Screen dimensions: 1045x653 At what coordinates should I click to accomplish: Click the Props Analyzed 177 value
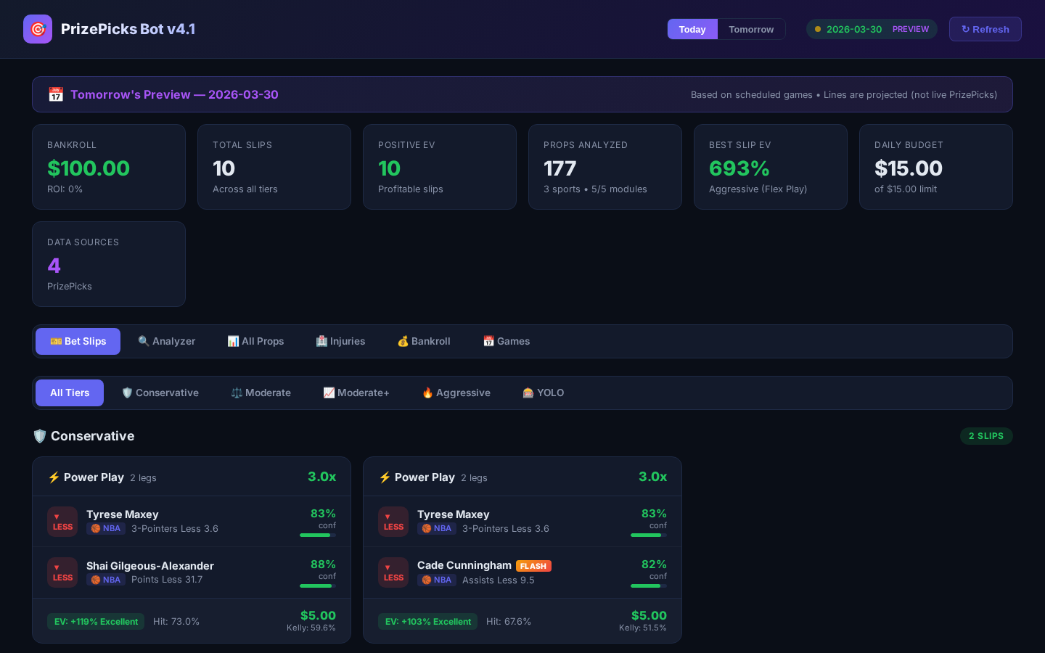[560, 168]
